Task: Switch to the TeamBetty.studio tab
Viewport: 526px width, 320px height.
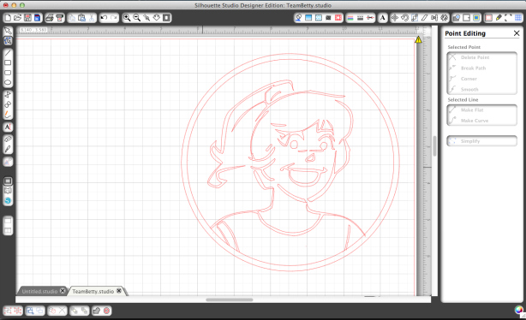Action: click(93, 292)
